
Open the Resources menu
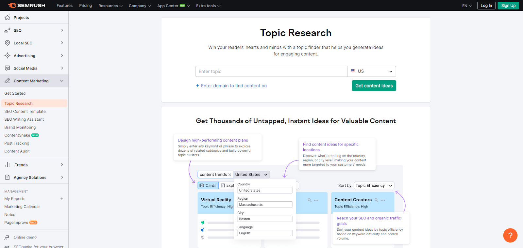pos(110,6)
